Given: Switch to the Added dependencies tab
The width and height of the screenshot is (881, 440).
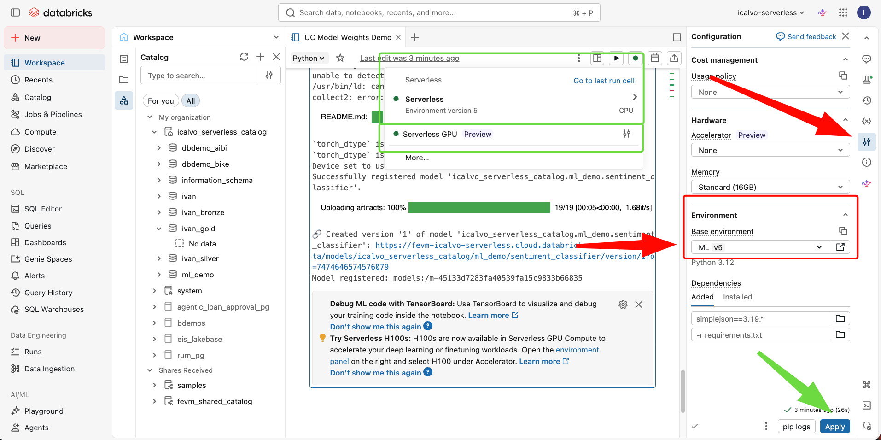Looking at the screenshot, I should [x=702, y=297].
